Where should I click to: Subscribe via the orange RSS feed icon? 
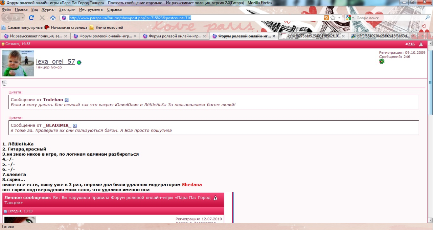pyautogui.click(x=326, y=18)
